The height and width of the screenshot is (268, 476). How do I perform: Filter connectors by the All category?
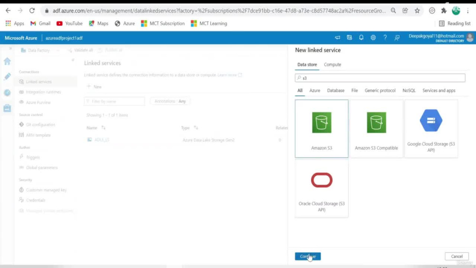[x=300, y=90]
